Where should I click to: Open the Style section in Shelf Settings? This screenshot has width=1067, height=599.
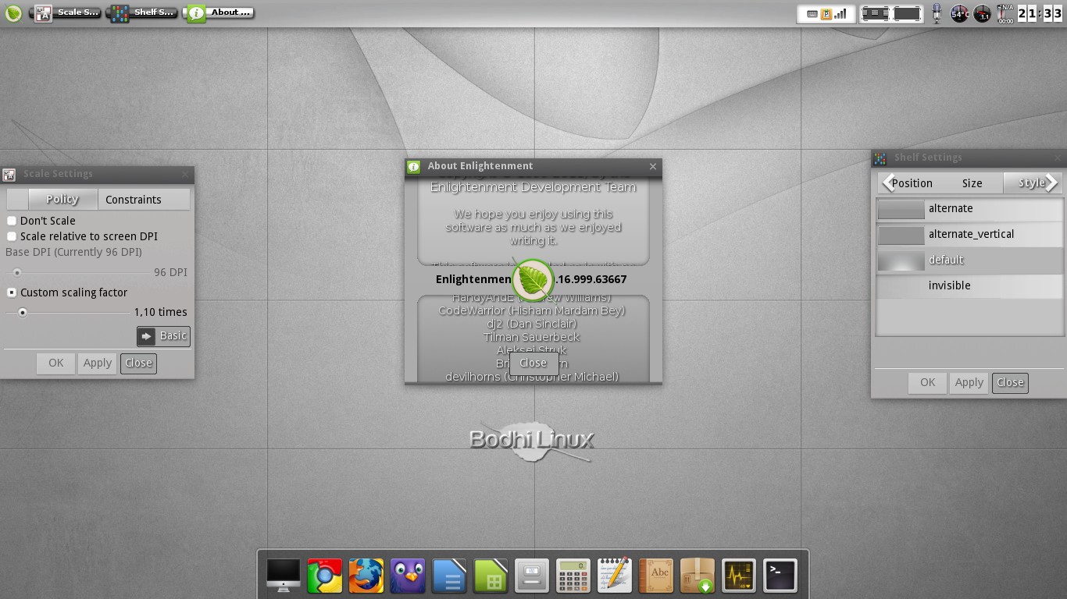(1031, 183)
